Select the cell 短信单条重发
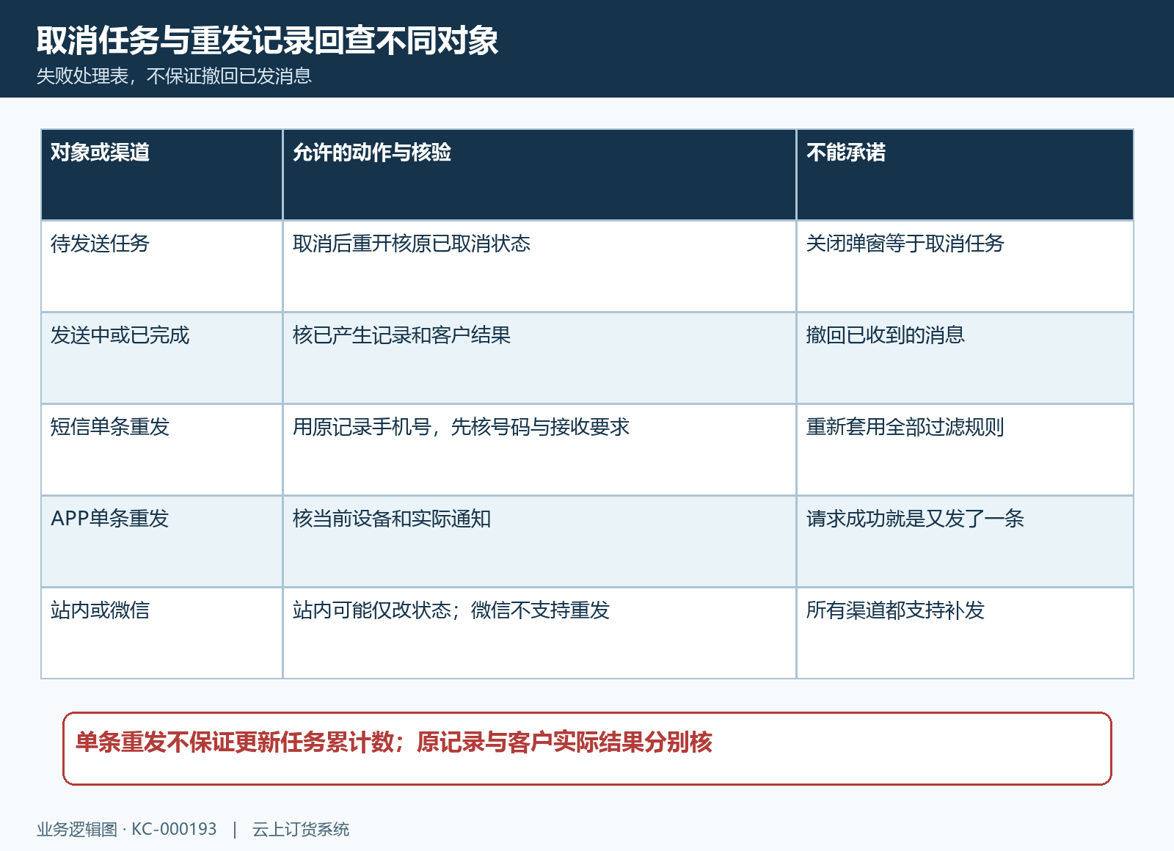 [x=161, y=450]
